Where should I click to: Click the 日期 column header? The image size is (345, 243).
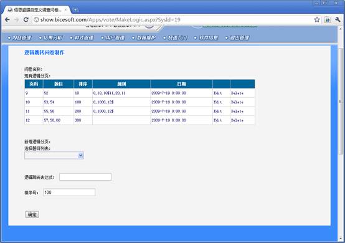181,84
